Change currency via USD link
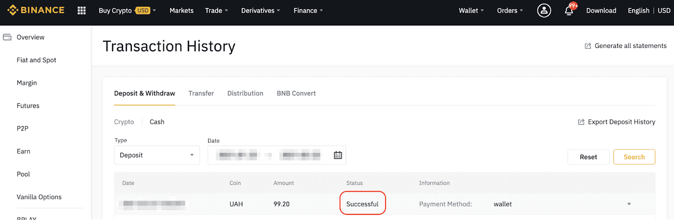The image size is (674, 220). tap(664, 10)
